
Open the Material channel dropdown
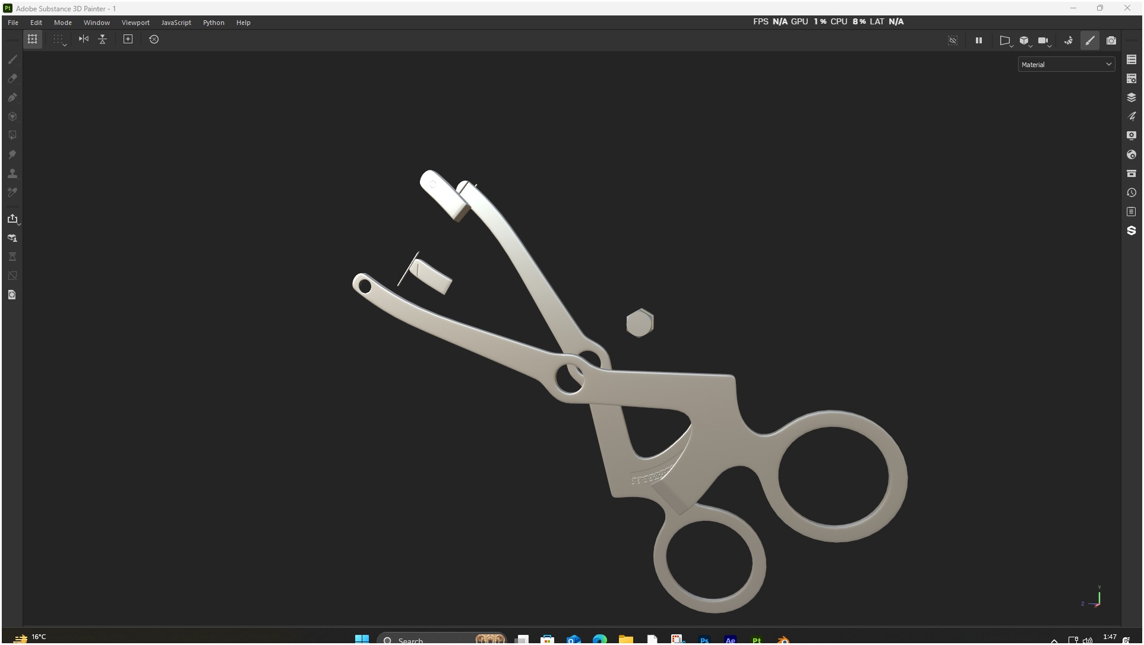click(x=1066, y=65)
